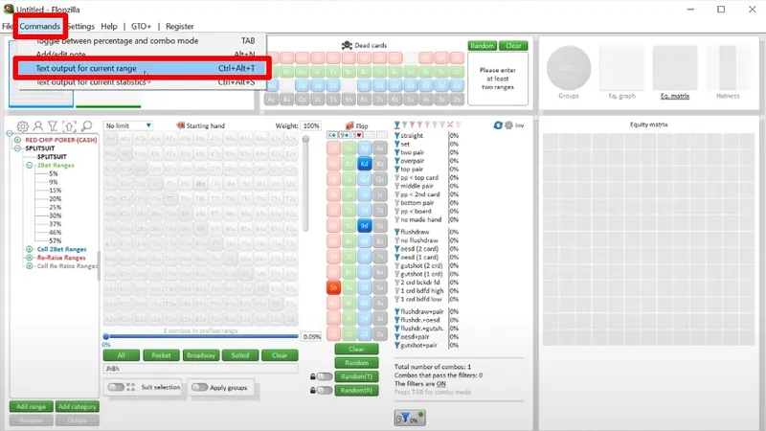Collapse the 2Bet Ranges node
This screenshot has width=766, height=431.
30,165
